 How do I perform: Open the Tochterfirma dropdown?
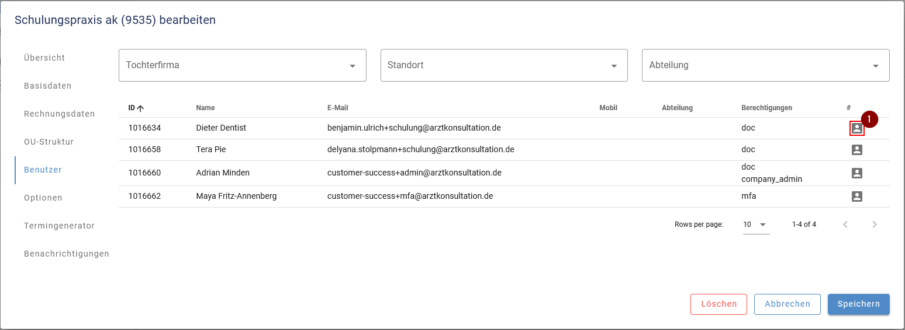[242, 65]
